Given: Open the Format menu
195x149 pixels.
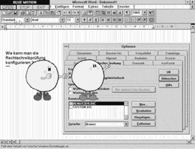Looking at the screenshot, I should click(78, 7).
